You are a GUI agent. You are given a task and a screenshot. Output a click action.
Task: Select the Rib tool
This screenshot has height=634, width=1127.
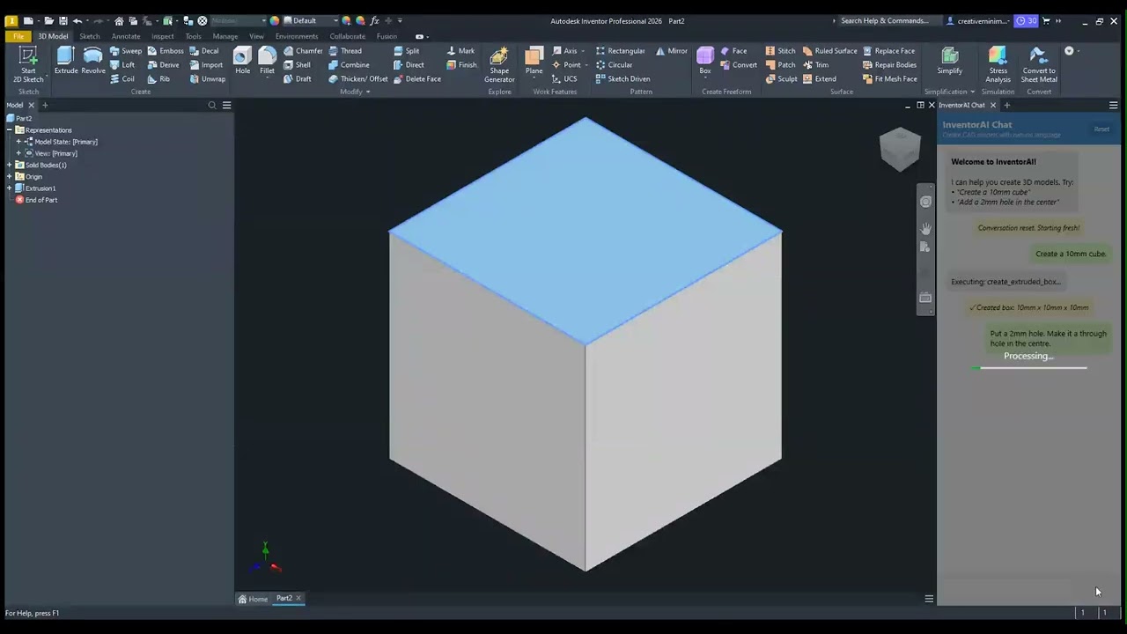(x=158, y=79)
